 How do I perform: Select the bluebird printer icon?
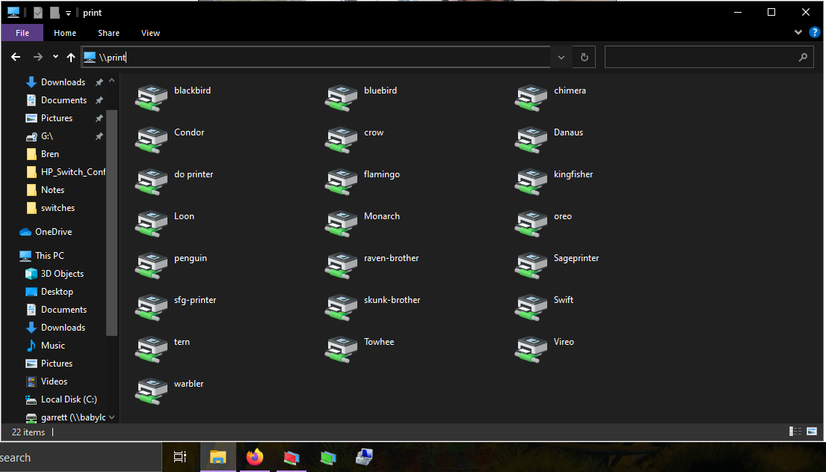(x=342, y=98)
